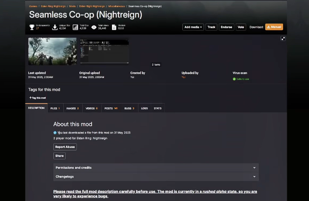The width and height of the screenshot is (309, 201).
Task: Open the Bugs tab
Action: pos(129,108)
